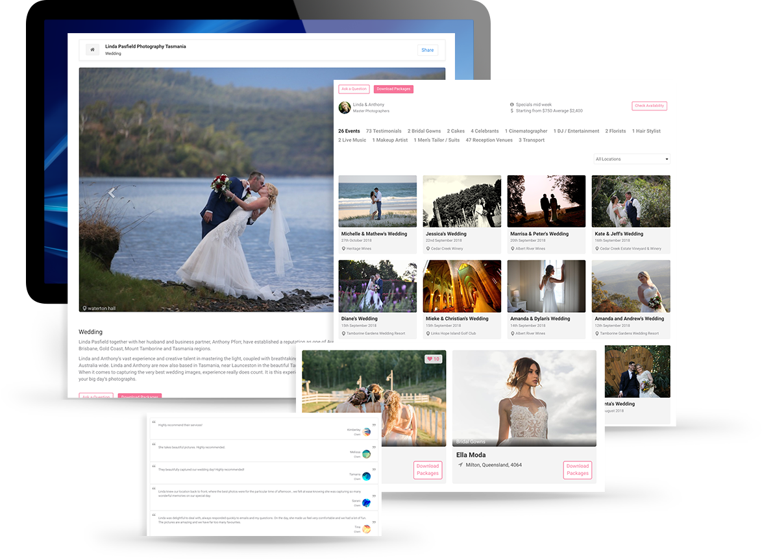Open the 2 Bridal Gowns tab

coord(424,131)
